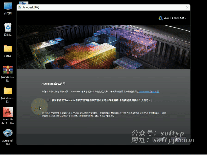This screenshot has height=155, width=207.
Task: Click the colorful 3D blocks banner image
Action: coord(103,47)
